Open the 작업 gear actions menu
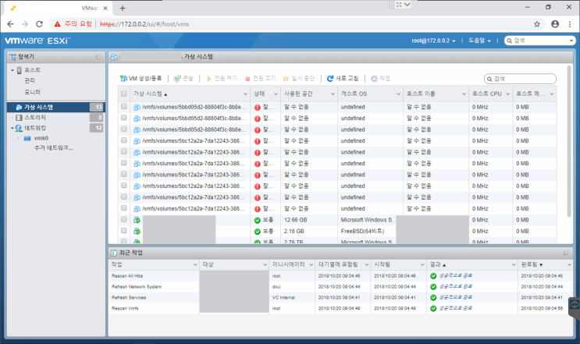580x344 pixels. tap(380, 78)
